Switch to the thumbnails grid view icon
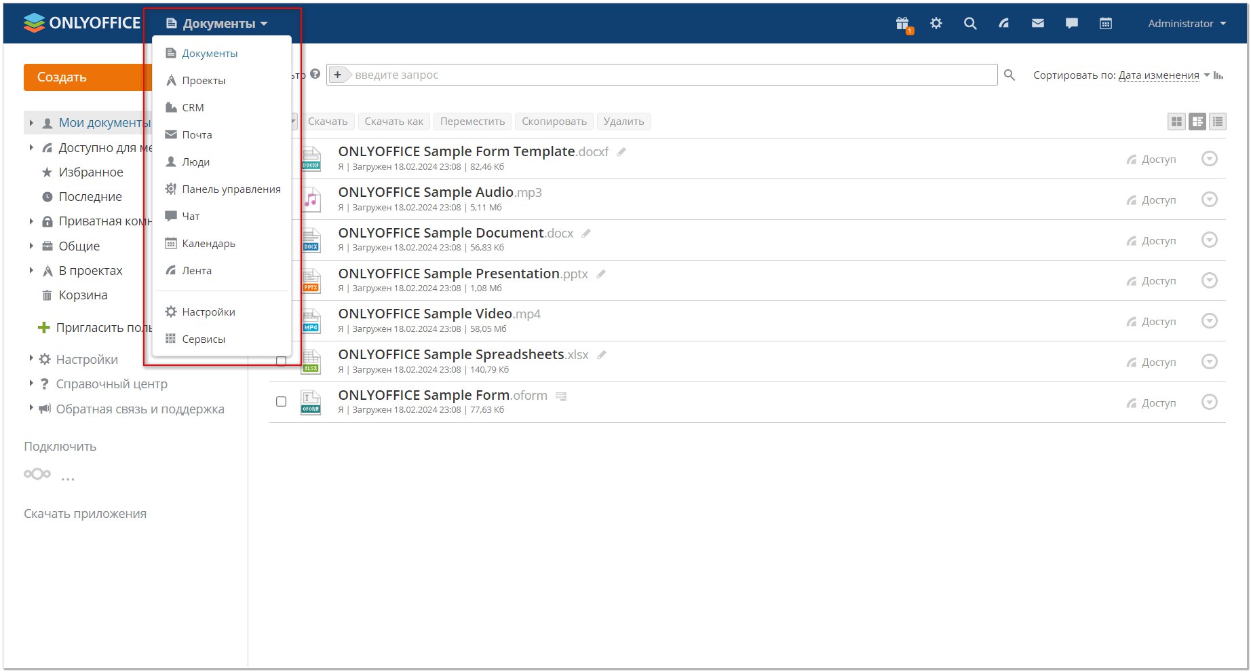1251x672 pixels. 1177,122
